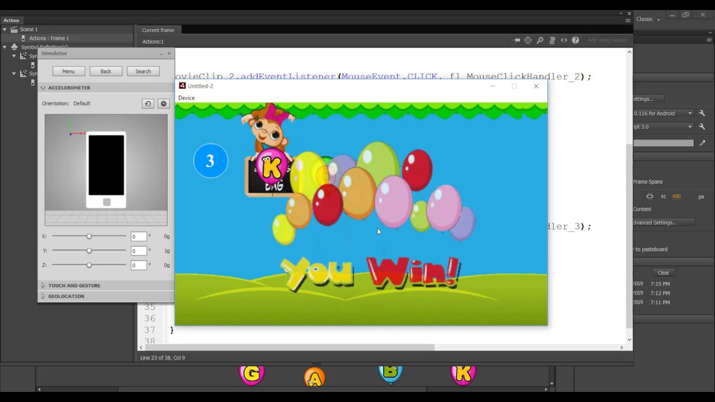The height and width of the screenshot is (402, 715).
Task: Expand the GEOLOCATION section
Action: [43, 296]
